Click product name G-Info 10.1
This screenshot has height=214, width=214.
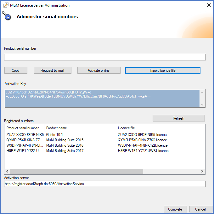(x=54, y=135)
